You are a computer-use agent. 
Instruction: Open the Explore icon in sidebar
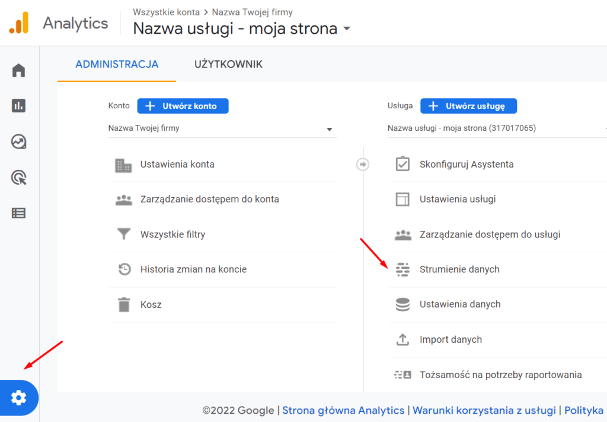pos(18,142)
